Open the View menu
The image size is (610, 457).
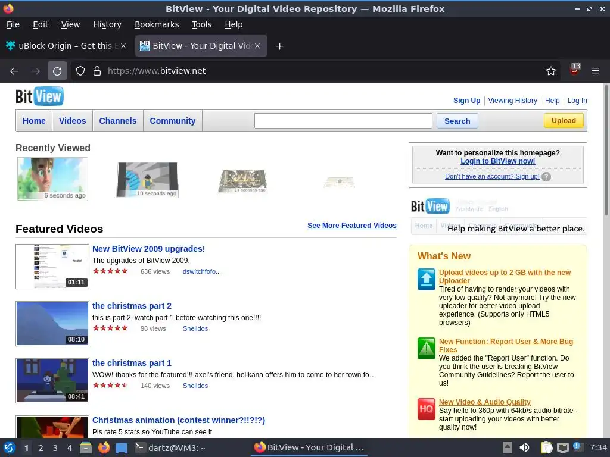tap(70, 24)
